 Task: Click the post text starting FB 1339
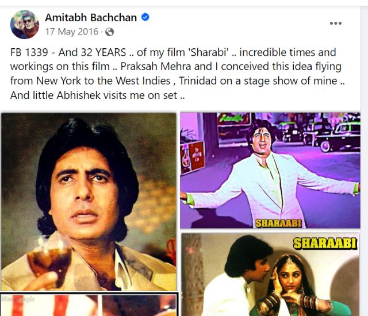tap(177, 74)
